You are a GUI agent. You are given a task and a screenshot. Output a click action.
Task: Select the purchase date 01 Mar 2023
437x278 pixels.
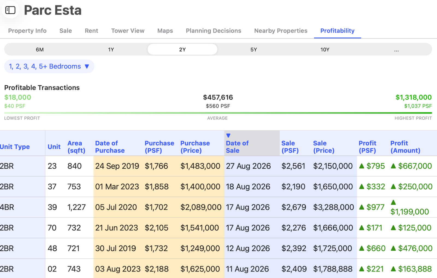(117, 187)
